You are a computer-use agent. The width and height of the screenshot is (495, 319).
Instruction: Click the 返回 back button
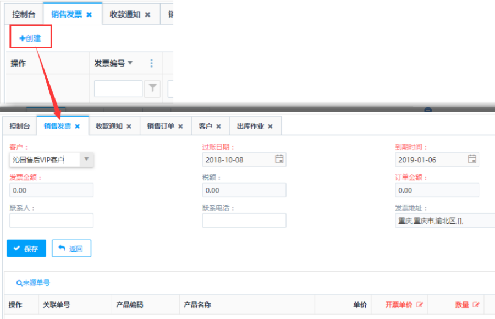(71, 249)
